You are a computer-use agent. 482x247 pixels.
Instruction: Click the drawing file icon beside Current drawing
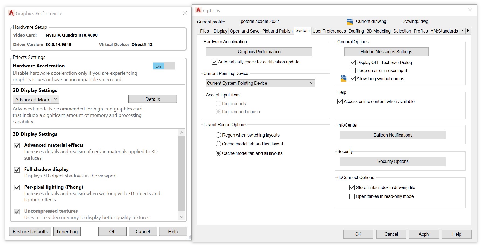pos(350,21)
